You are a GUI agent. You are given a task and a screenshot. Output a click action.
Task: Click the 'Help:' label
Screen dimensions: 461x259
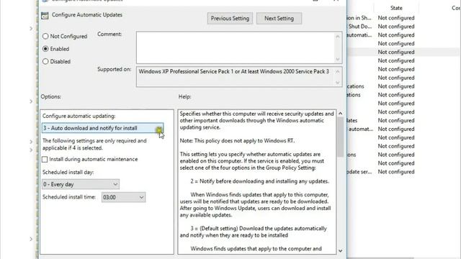pyautogui.click(x=184, y=96)
